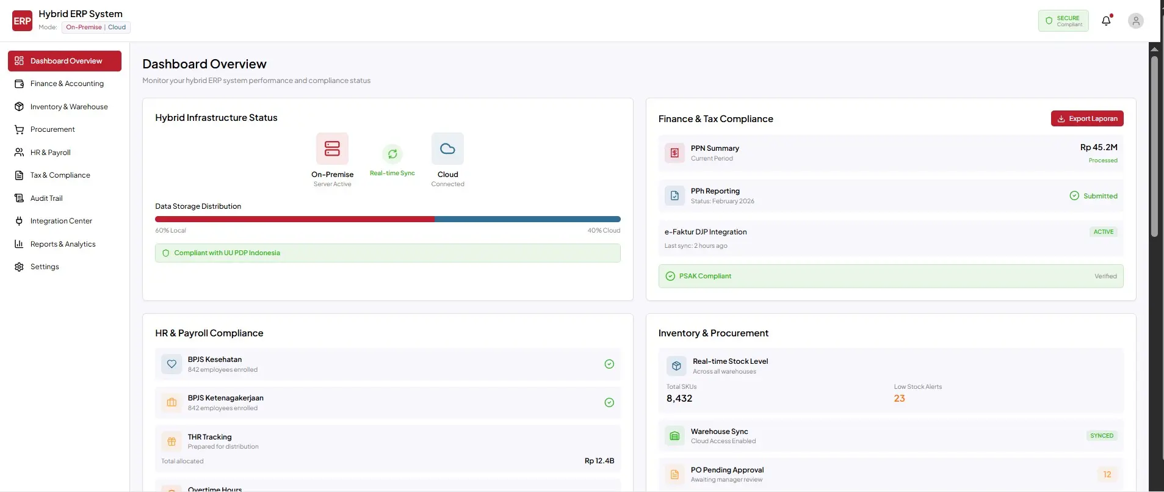The width and height of the screenshot is (1164, 492).
Task: Click the PSAK Compliant checkmark icon
Action: coord(670,276)
